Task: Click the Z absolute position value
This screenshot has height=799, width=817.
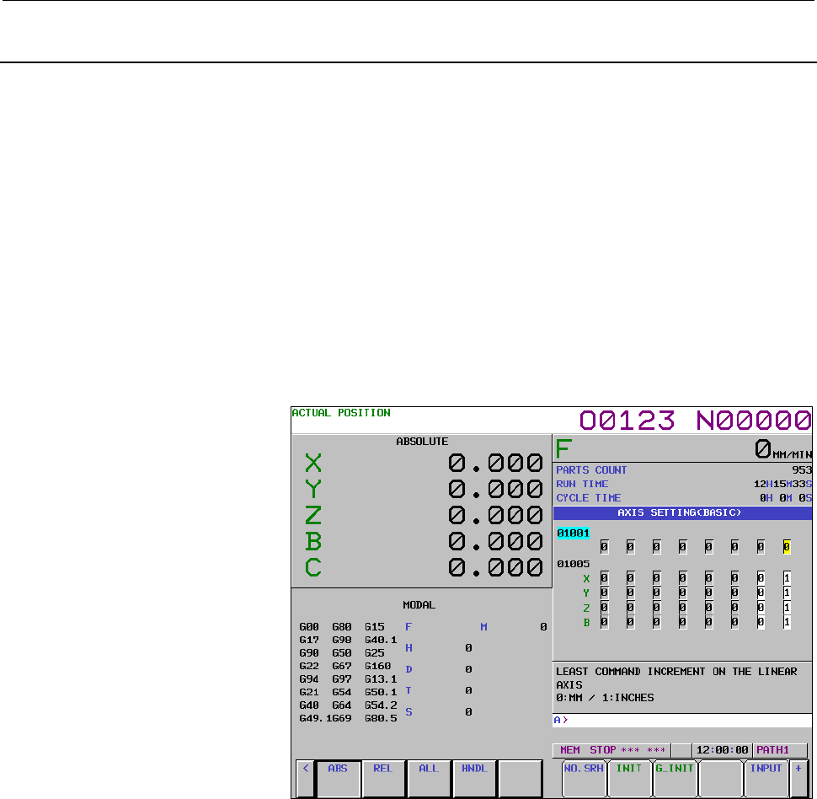Action: (495, 515)
